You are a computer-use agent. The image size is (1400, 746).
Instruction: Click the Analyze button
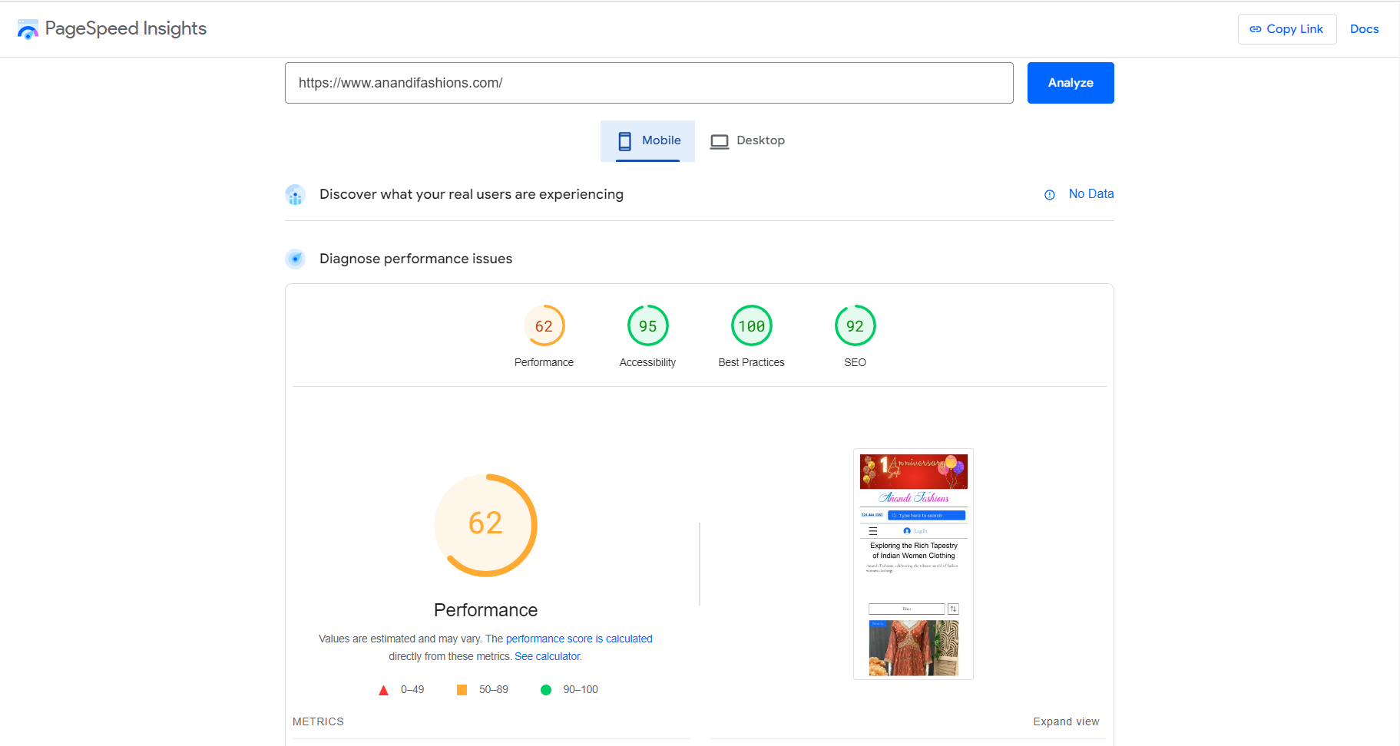1071,83
